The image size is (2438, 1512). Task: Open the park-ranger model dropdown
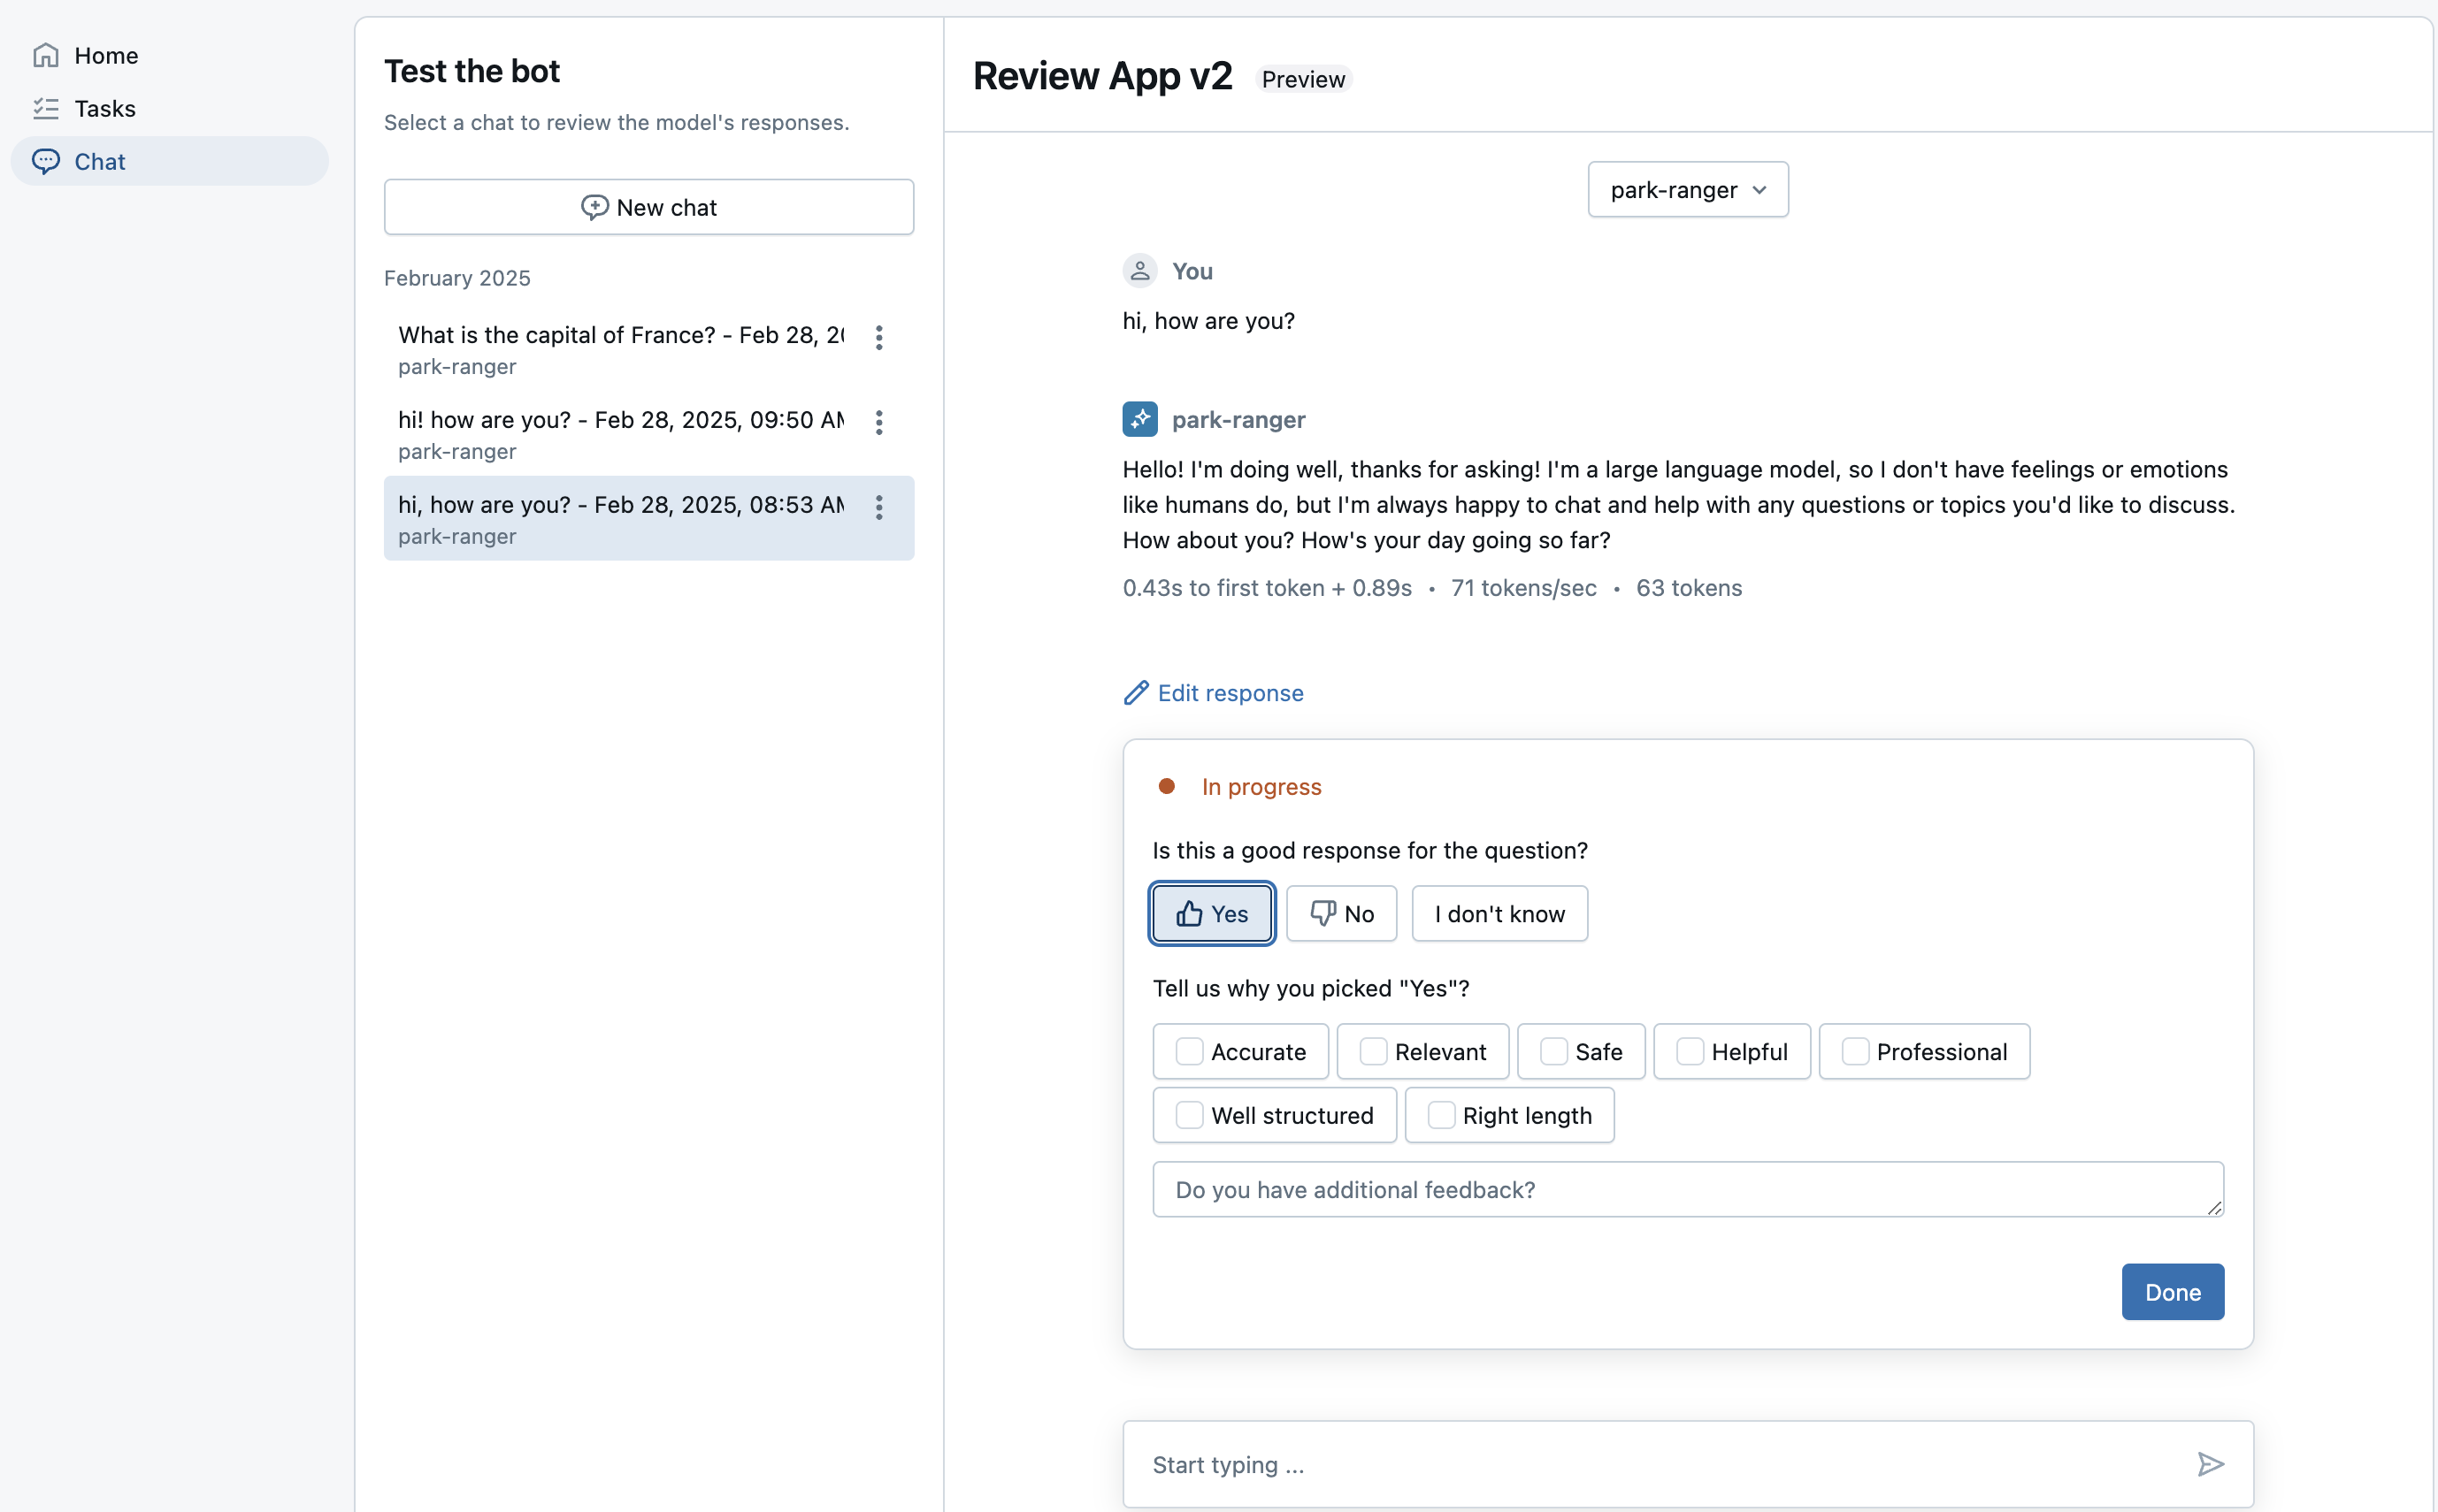[1687, 190]
